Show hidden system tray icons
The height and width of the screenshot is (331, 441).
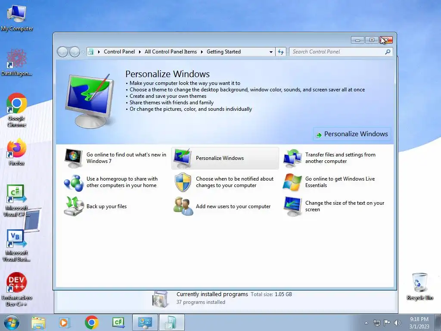(x=366, y=323)
